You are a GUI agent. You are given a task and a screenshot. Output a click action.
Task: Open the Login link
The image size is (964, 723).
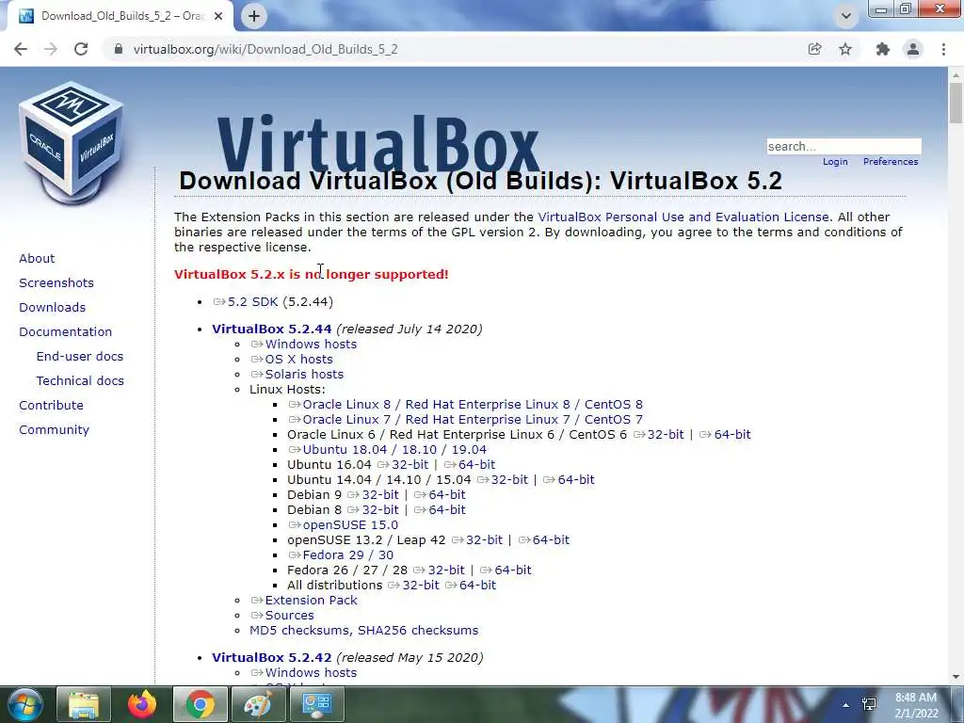click(835, 162)
